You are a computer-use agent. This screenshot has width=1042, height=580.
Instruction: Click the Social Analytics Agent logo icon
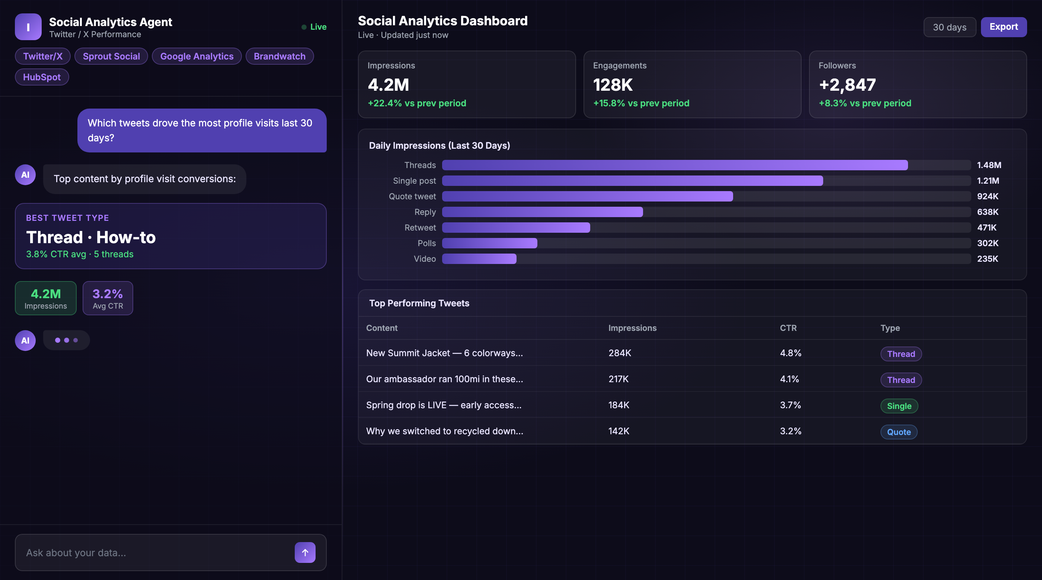28,27
